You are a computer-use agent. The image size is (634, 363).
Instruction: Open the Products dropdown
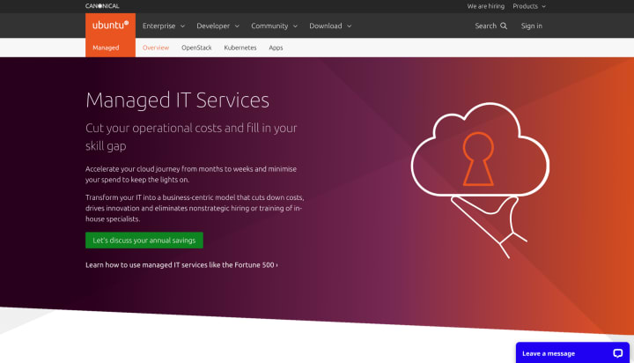tap(529, 6)
